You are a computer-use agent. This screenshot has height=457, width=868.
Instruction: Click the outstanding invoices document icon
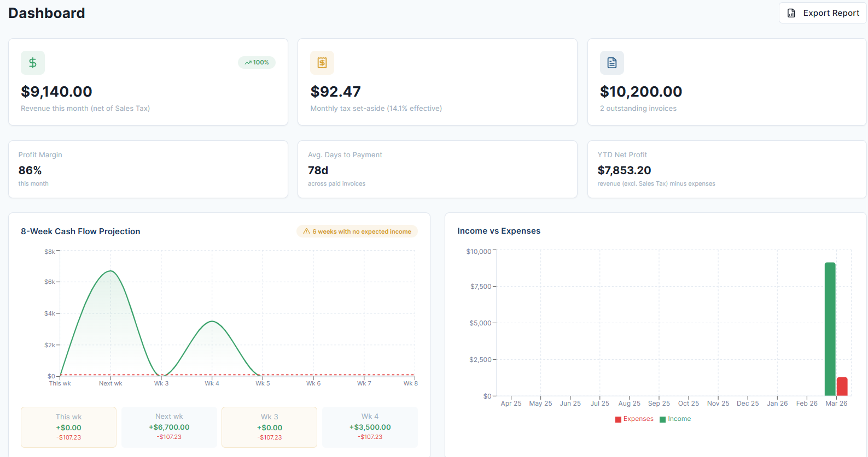tap(611, 63)
